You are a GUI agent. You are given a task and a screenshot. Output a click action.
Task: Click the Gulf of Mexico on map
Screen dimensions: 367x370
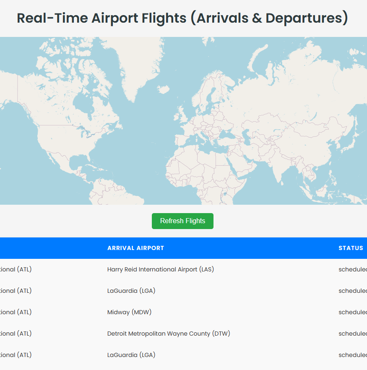(77, 162)
